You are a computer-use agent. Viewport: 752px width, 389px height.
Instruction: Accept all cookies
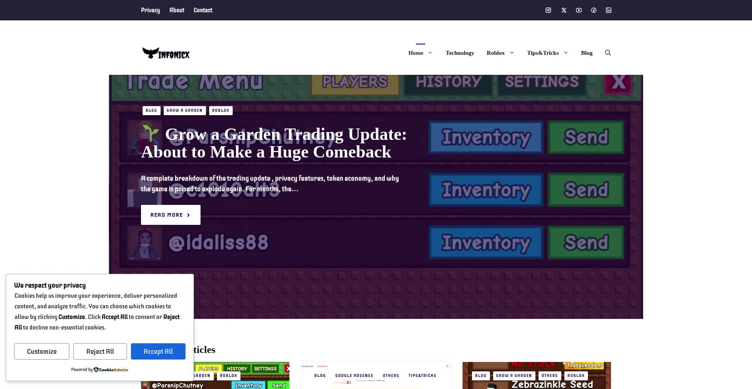[158, 351]
